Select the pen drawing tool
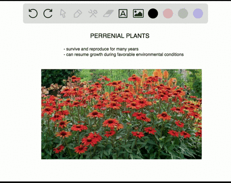This screenshot has width=231, height=183. 78,13
